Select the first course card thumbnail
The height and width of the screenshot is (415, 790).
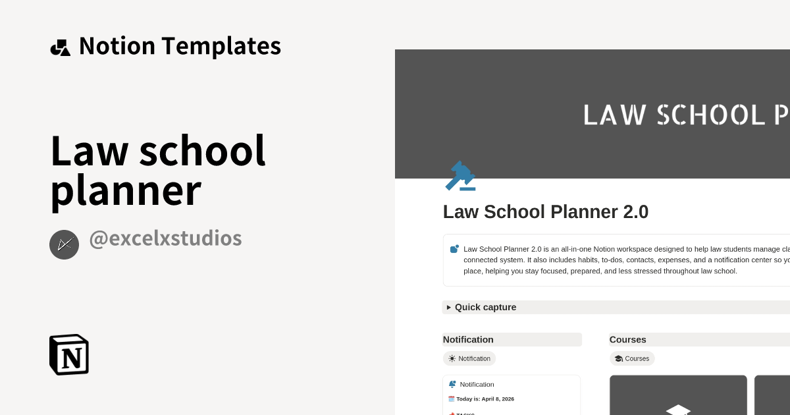678,395
